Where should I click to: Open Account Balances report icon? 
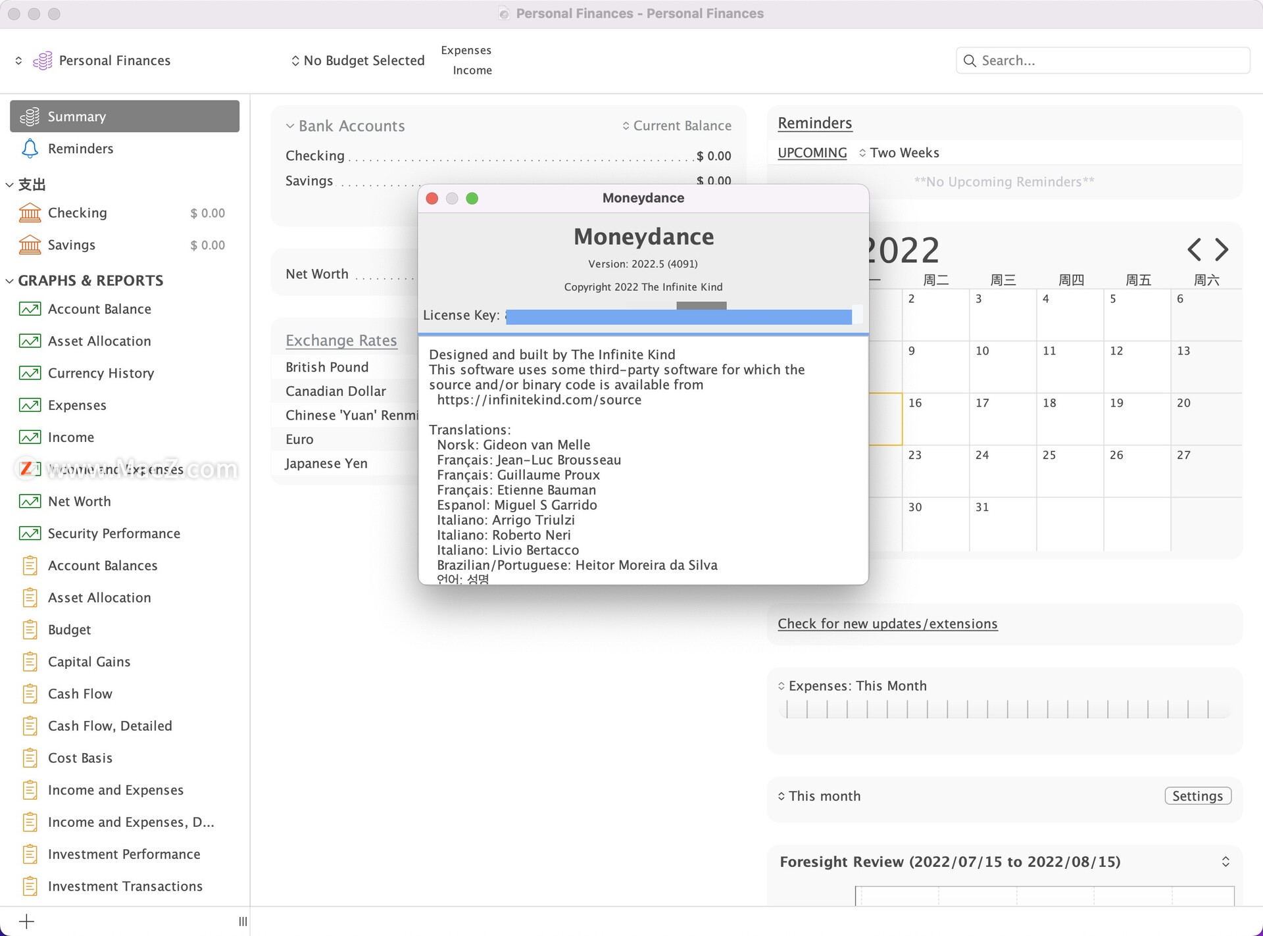pos(30,565)
